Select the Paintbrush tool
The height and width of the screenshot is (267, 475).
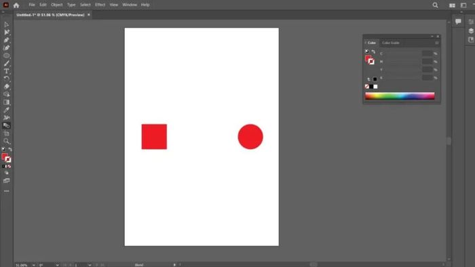[6, 64]
